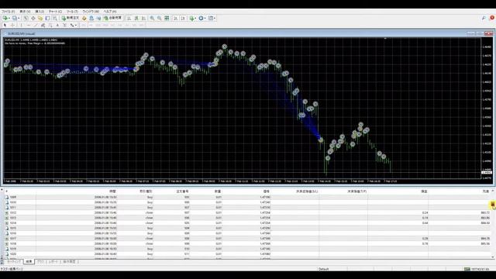The image size is (496, 279).
Task: Open the 表示(V) menu
Action: click(26, 12)
